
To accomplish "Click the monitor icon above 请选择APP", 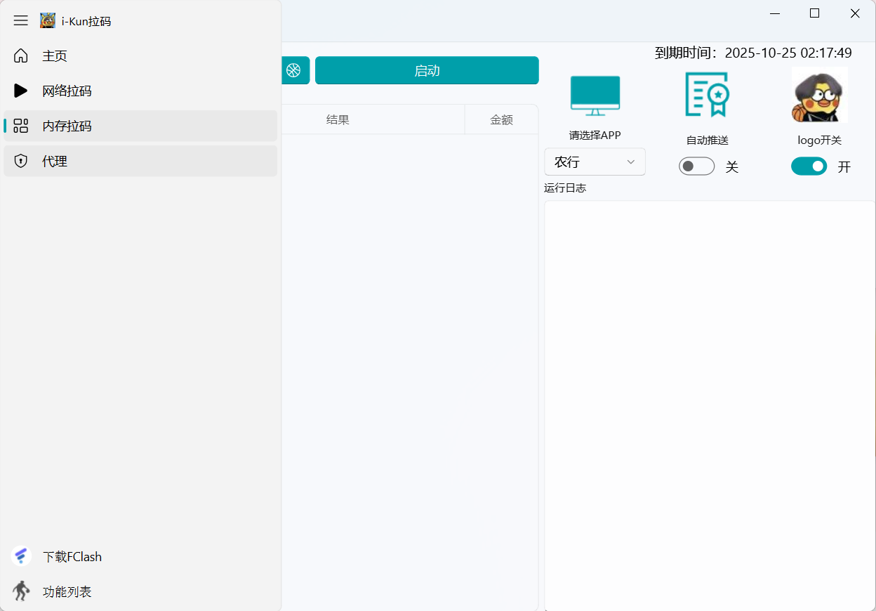I will [595, 96].
